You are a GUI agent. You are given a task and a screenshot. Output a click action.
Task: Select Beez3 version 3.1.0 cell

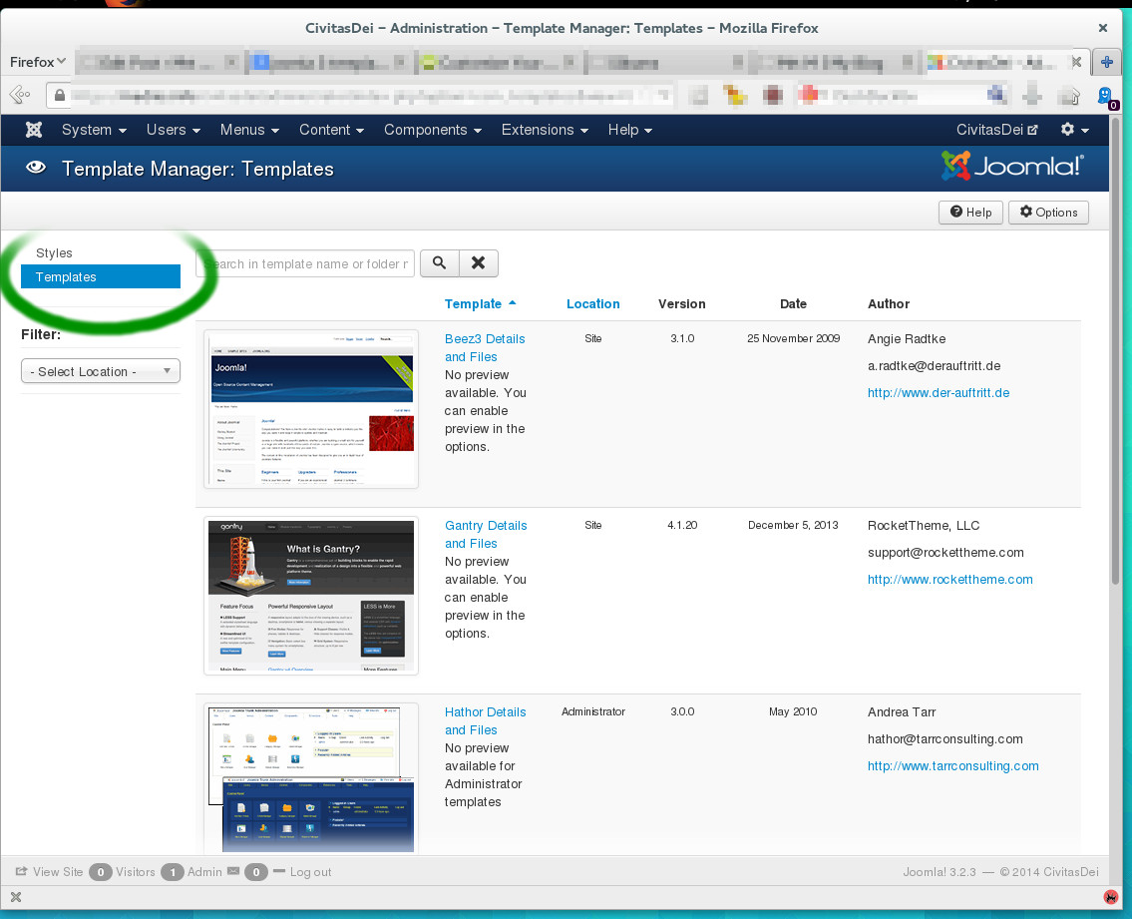point(682,338)
